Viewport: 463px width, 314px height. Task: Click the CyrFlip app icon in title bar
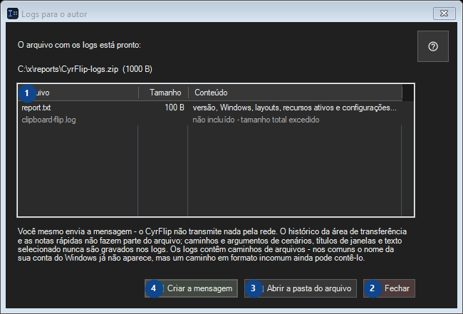(x=13, y=14)
